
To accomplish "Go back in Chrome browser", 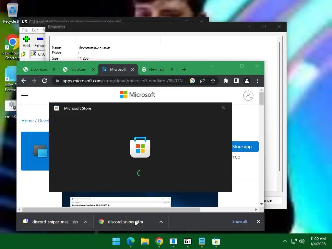I will click(x=24, y=81).
